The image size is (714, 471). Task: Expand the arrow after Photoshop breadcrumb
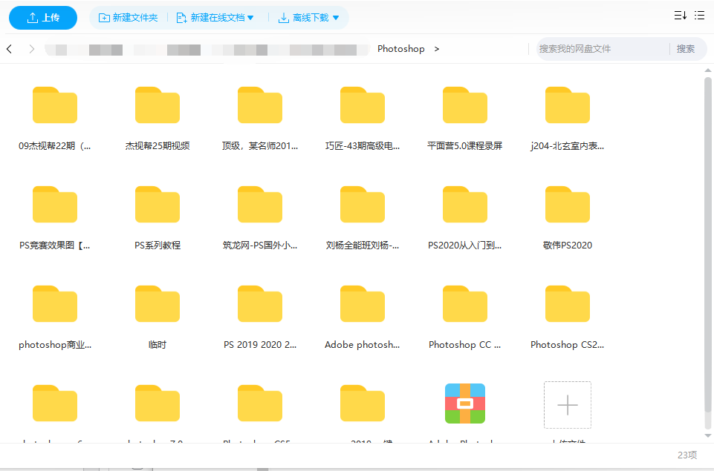point(437,49)
